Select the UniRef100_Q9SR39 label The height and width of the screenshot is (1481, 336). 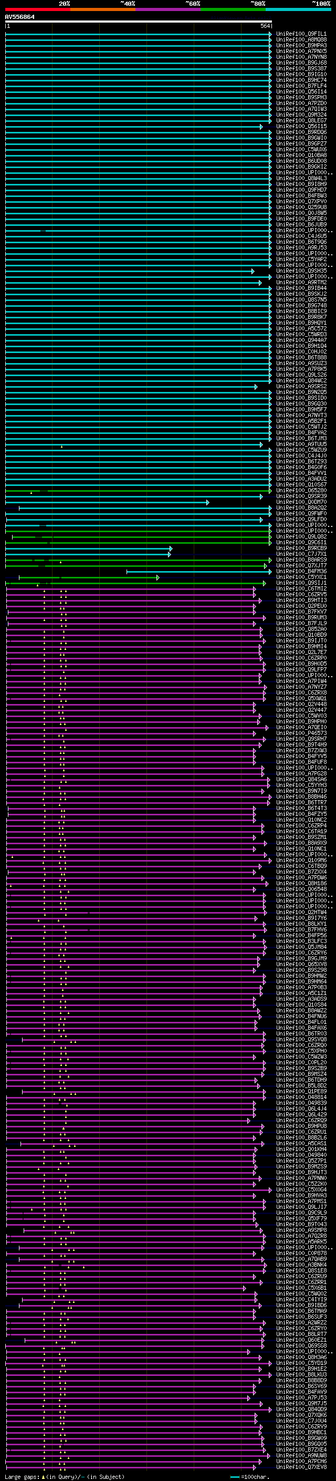[301, 496]
